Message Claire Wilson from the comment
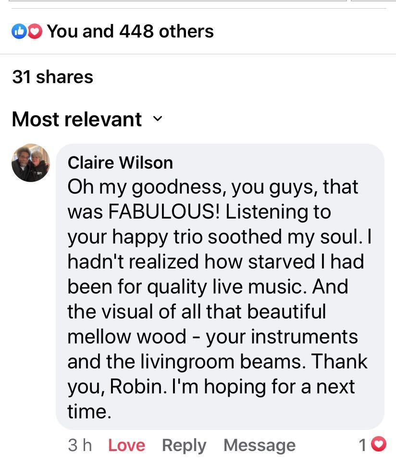The height and width of the screenshot is (464, 396). pos(259,445)
